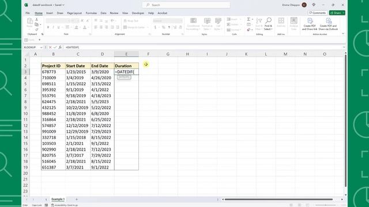Select the Example 1 sheet tab
The height and width of the screenshot is (207, 369).
click(x=58, y=199)
